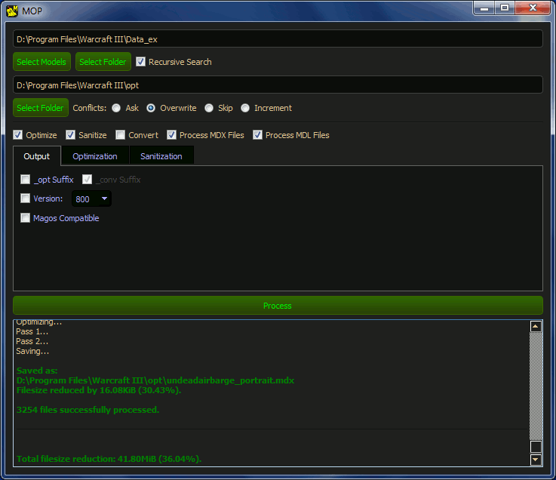Click the Select Folder button next to Conflicts
The width and height of the screenshot is (556, 480).
41,108
